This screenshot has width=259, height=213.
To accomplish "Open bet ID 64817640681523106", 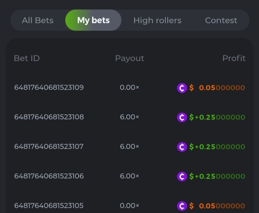I will 49,176.
